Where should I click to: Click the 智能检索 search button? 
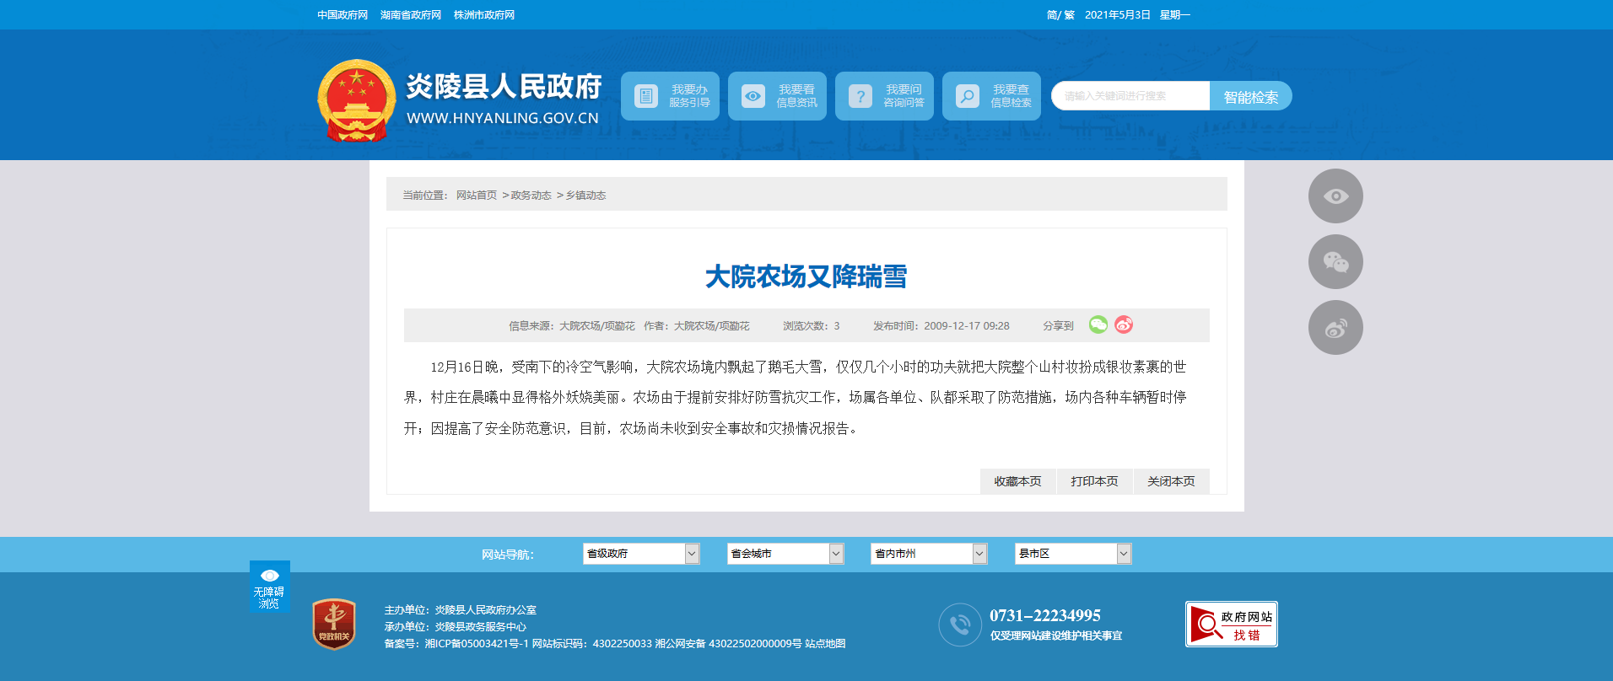coord(1250,97)
